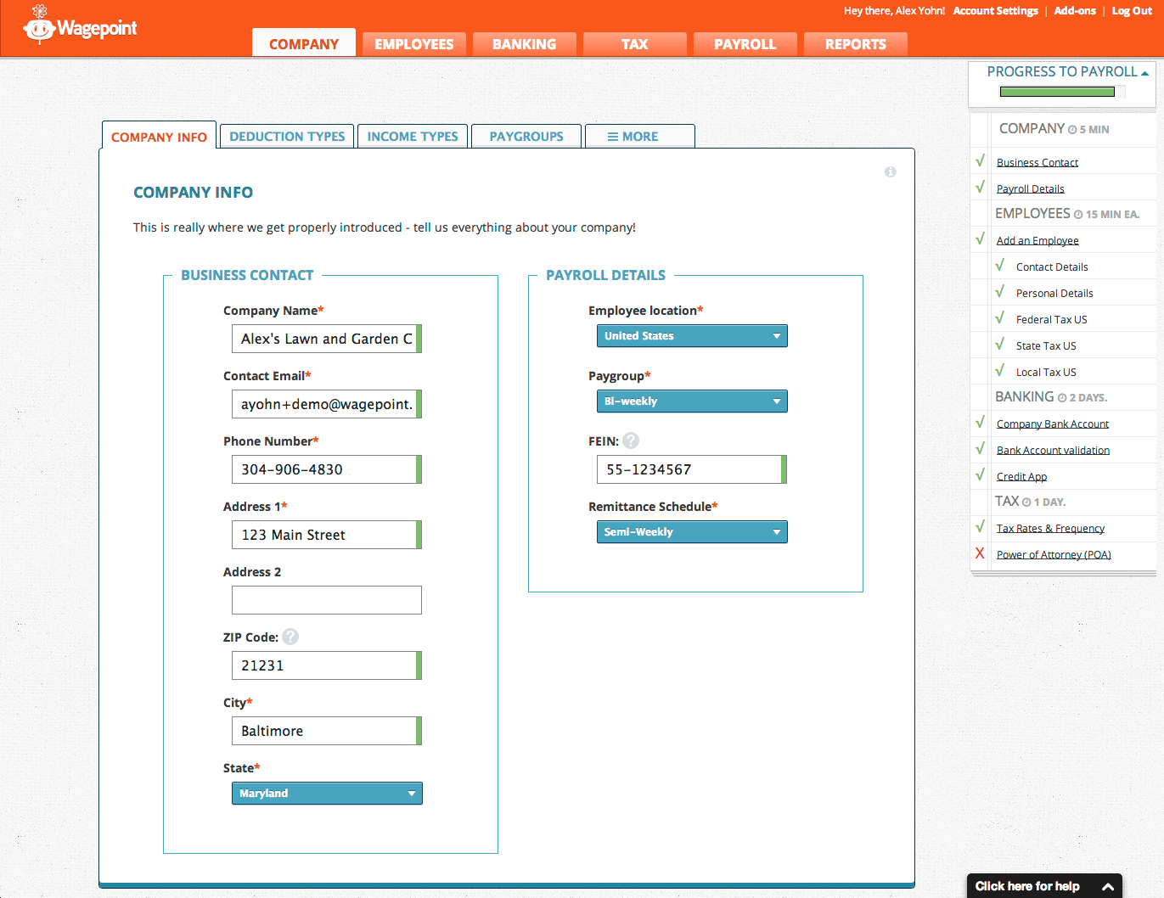
Task: Open the ZIP Code help question mark
Action: click(x=290, y=636)
